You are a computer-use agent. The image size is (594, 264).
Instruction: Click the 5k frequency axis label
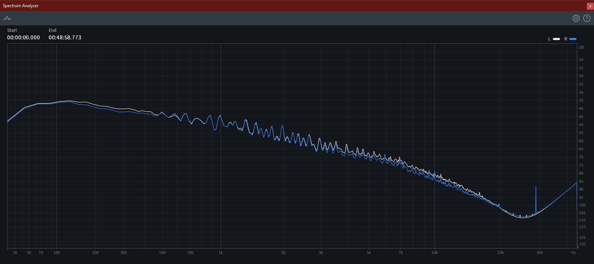[x=369, y=253]
